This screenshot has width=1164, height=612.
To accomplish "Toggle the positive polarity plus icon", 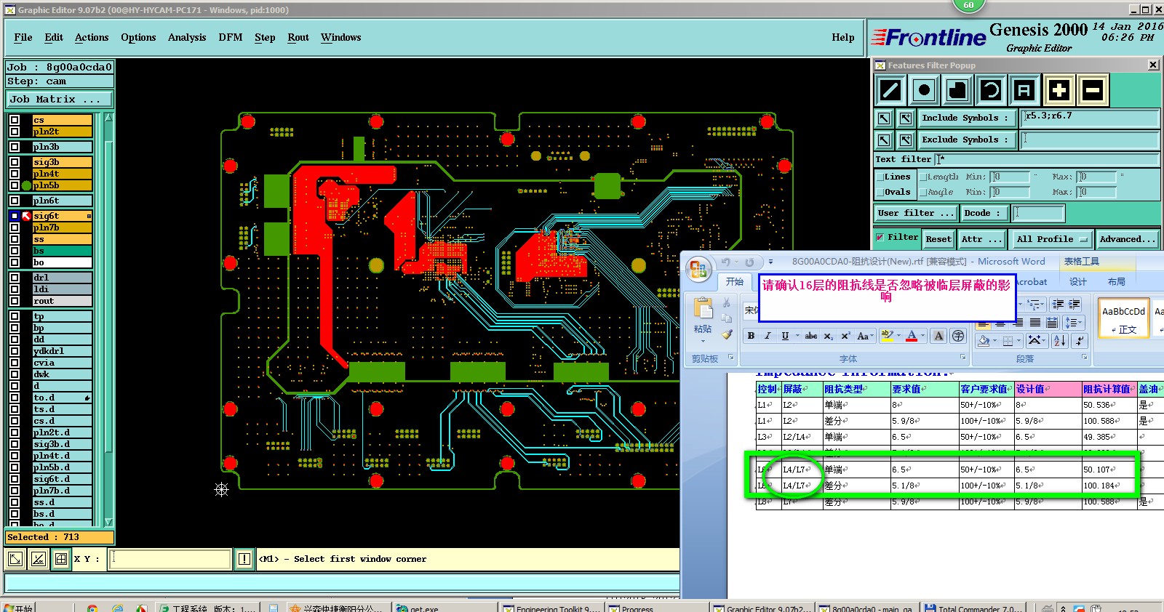I will point(1059,90).
